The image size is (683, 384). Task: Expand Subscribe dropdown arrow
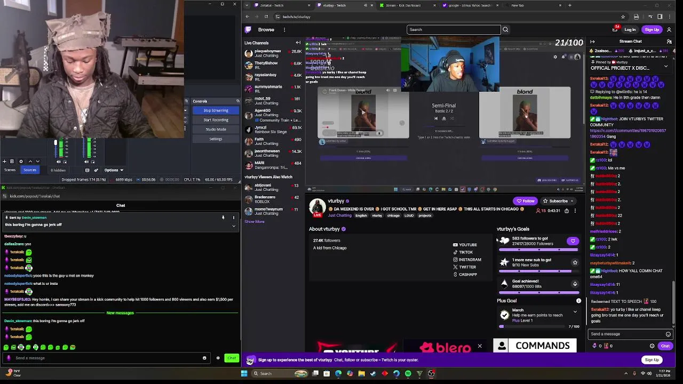[571, 201]
